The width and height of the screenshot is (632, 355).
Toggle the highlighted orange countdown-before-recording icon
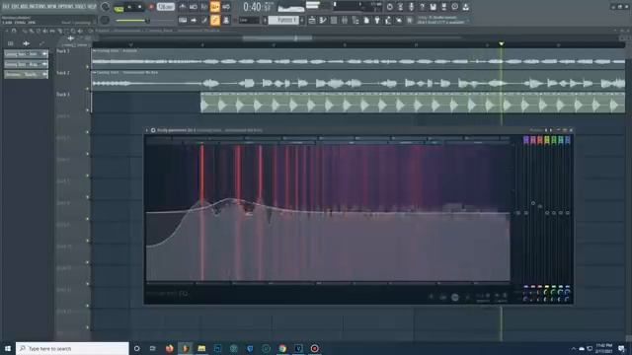coord(215,7)
